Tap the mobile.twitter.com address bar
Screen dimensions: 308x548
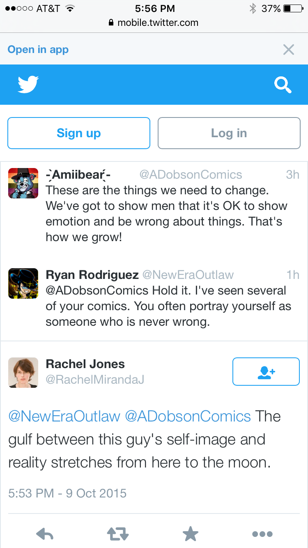(x=154, y=23)
